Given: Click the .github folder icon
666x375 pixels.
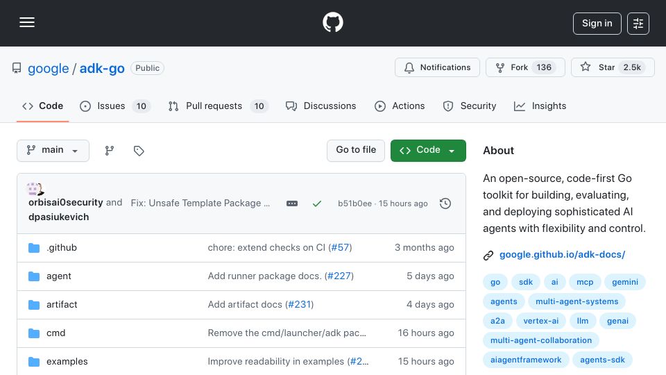Looking at the screenshot, I should pos(34,248).
